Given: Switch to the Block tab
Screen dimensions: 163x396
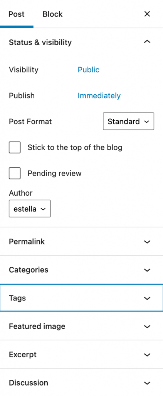Looking at the screenshot, I should pyautogui.click(x=52, y=14).
